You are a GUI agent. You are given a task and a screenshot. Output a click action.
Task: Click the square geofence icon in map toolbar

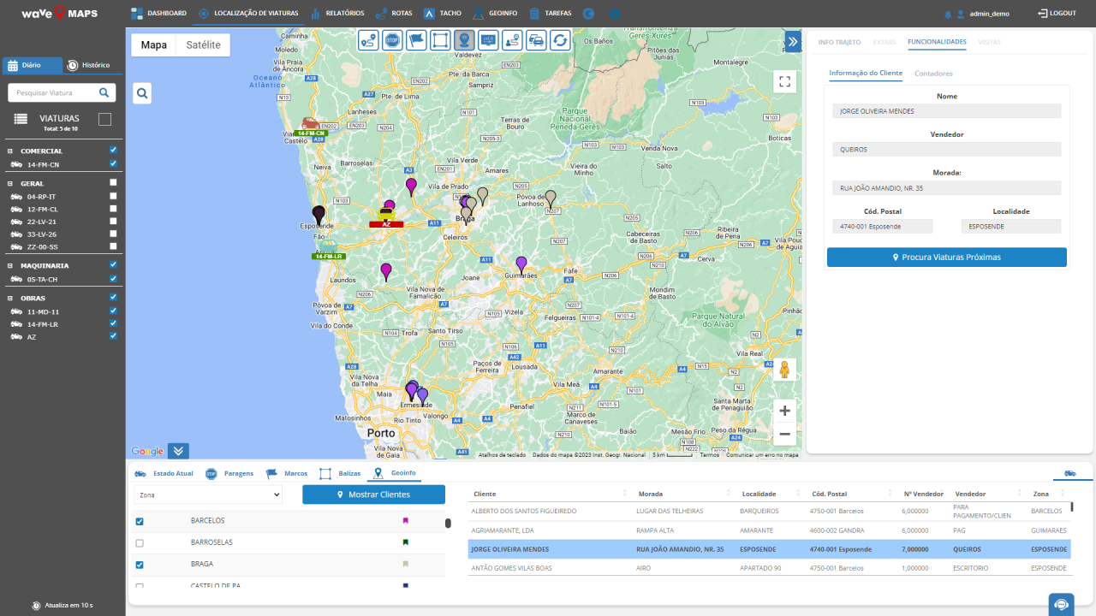(440, 39)
